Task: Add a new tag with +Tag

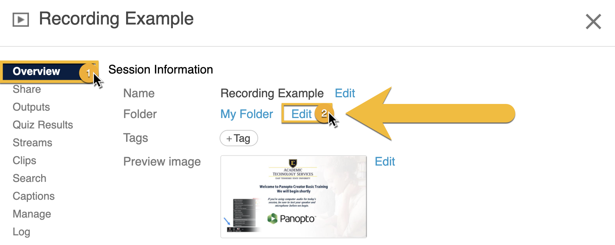Action: coord(239,138)
